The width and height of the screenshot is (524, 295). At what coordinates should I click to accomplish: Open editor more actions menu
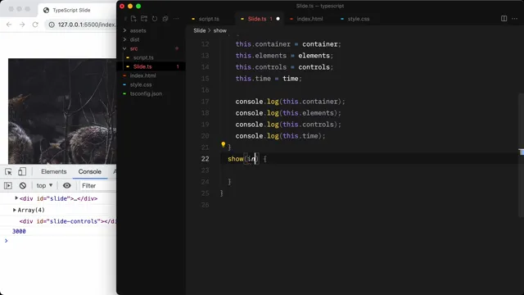[515, 19]
